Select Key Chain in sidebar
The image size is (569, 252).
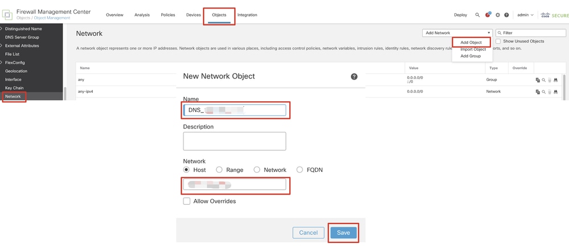click(x=14, y=88)
